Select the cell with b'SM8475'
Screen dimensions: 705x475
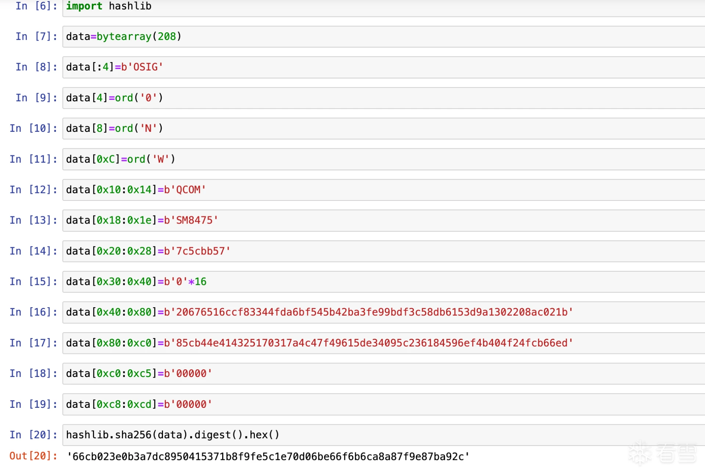pos(384,220)
